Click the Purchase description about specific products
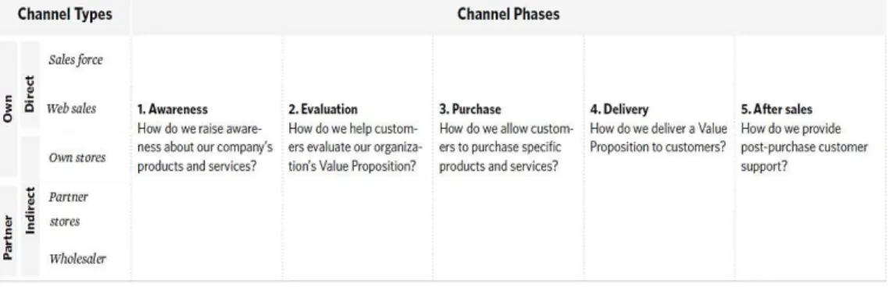 [506, 147]
